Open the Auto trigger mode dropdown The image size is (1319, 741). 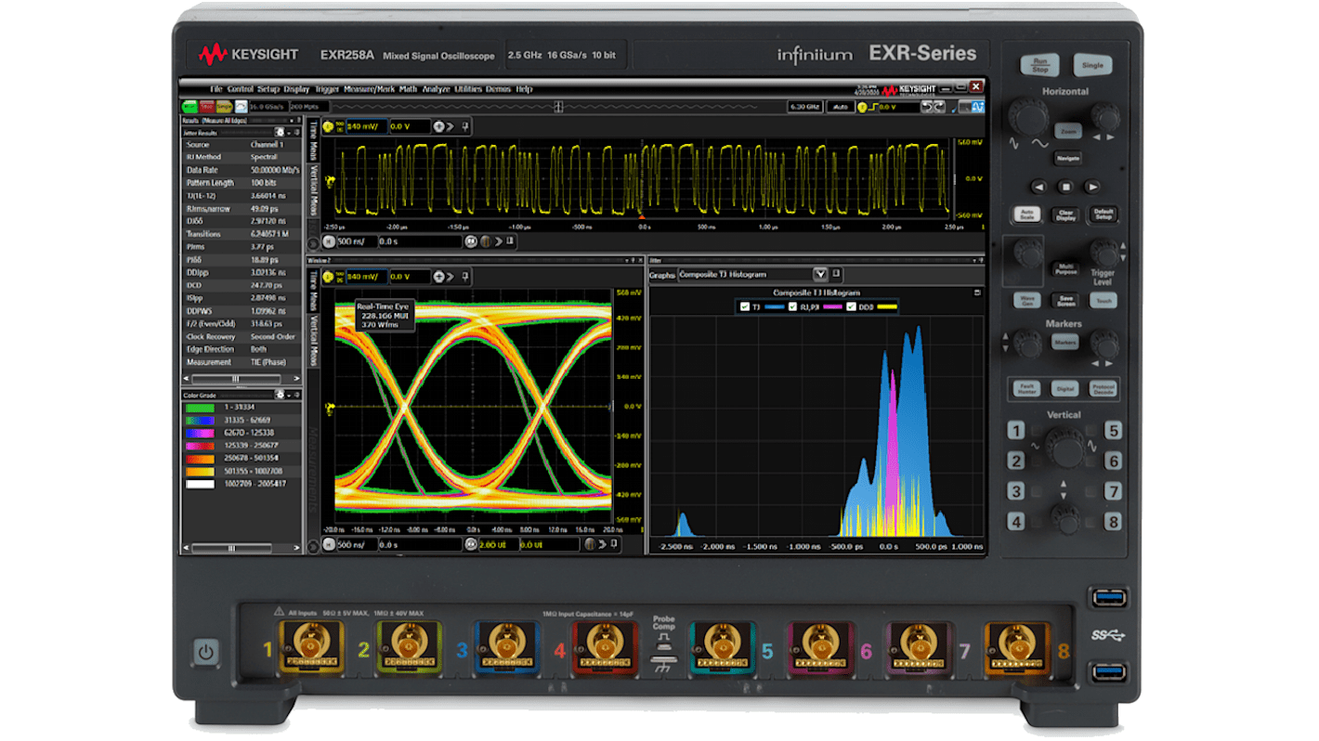pyautogui.click(x=842, y=106)
